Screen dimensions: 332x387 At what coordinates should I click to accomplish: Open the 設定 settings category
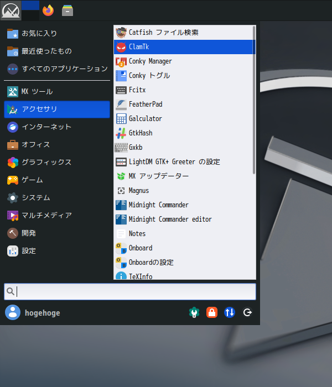tap(57, 251)
